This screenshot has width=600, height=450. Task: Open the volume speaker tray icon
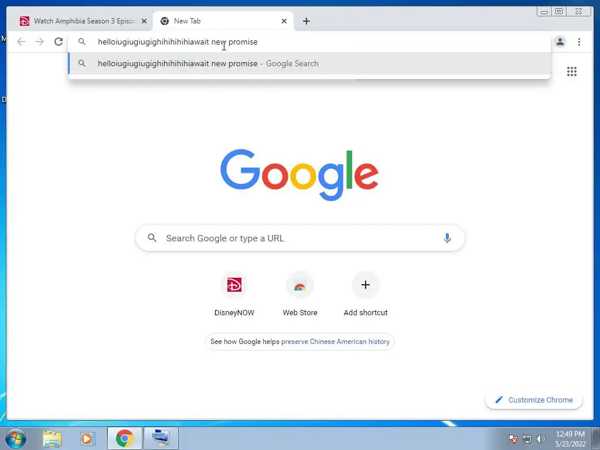click(x=540, y=439)
